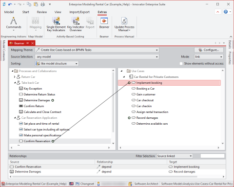Select the Booking a Car use case
234x187 pixels.
pos(145,89)
